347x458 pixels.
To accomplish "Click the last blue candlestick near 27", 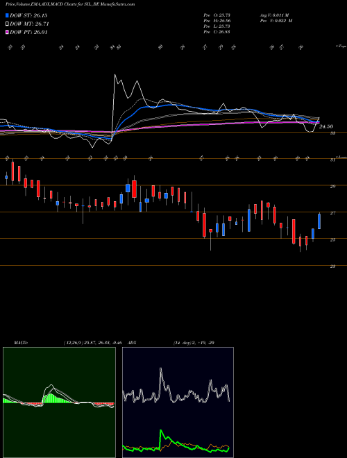I will (319, 221).
